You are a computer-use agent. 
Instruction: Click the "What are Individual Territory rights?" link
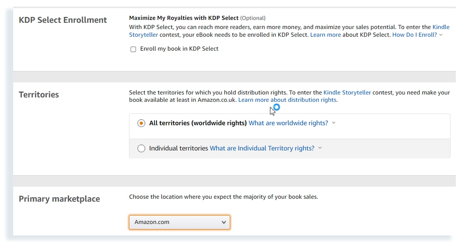[x=262, y=148]
